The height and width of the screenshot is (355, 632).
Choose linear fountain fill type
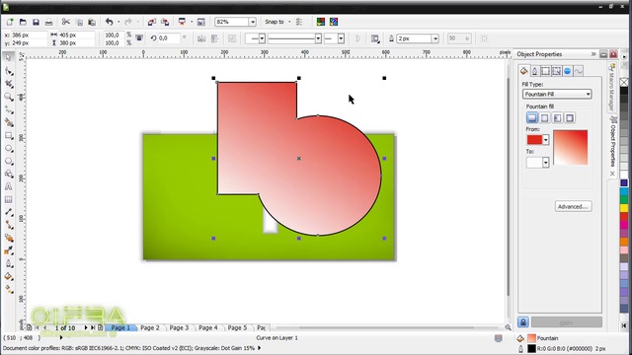click(532, 118)
